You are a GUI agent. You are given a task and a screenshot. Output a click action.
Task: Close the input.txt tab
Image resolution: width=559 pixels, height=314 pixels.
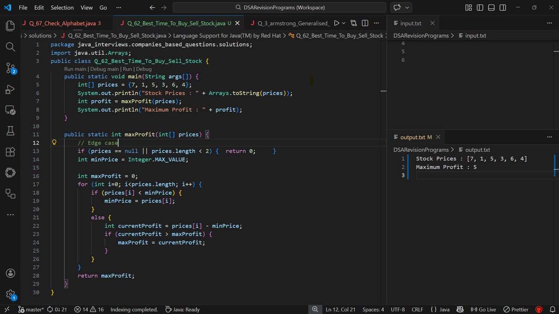(x=432, y=23)
